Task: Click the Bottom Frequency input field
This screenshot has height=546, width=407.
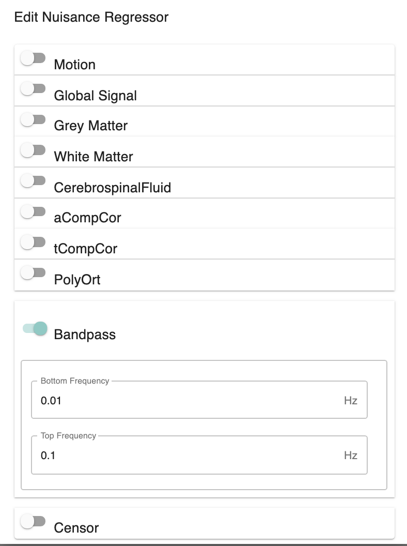Action: click(186, 400)
